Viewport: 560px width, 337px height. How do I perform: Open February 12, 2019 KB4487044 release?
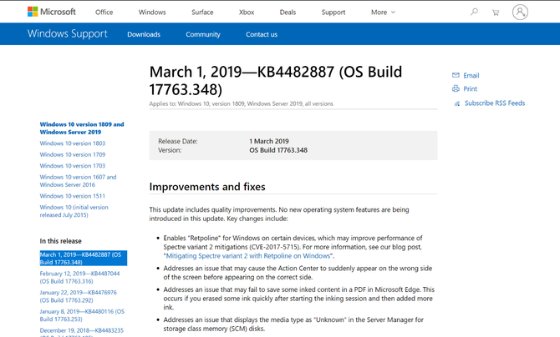(x=79, y=278)
